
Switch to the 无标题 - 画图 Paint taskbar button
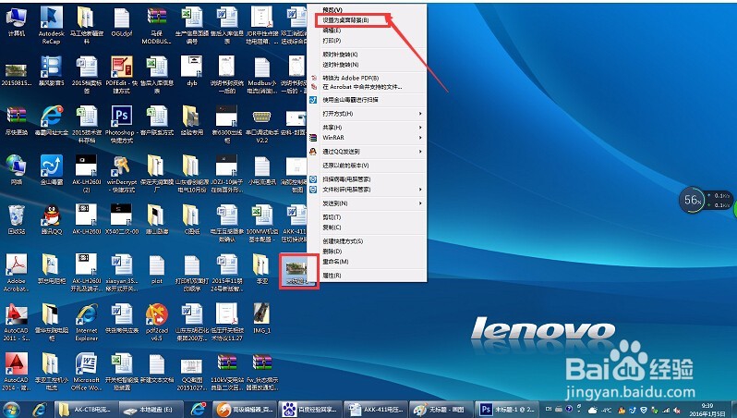click(x=441, y=410)
